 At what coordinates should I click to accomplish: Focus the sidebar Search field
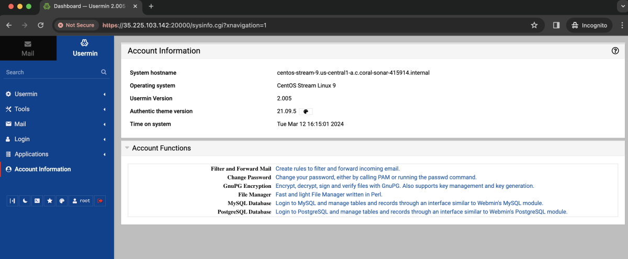(x=51, y=72)
